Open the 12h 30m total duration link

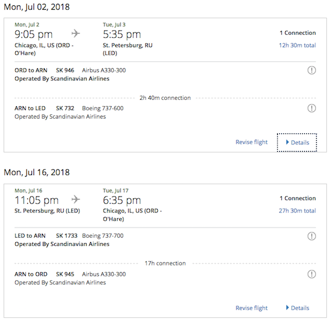297,45
